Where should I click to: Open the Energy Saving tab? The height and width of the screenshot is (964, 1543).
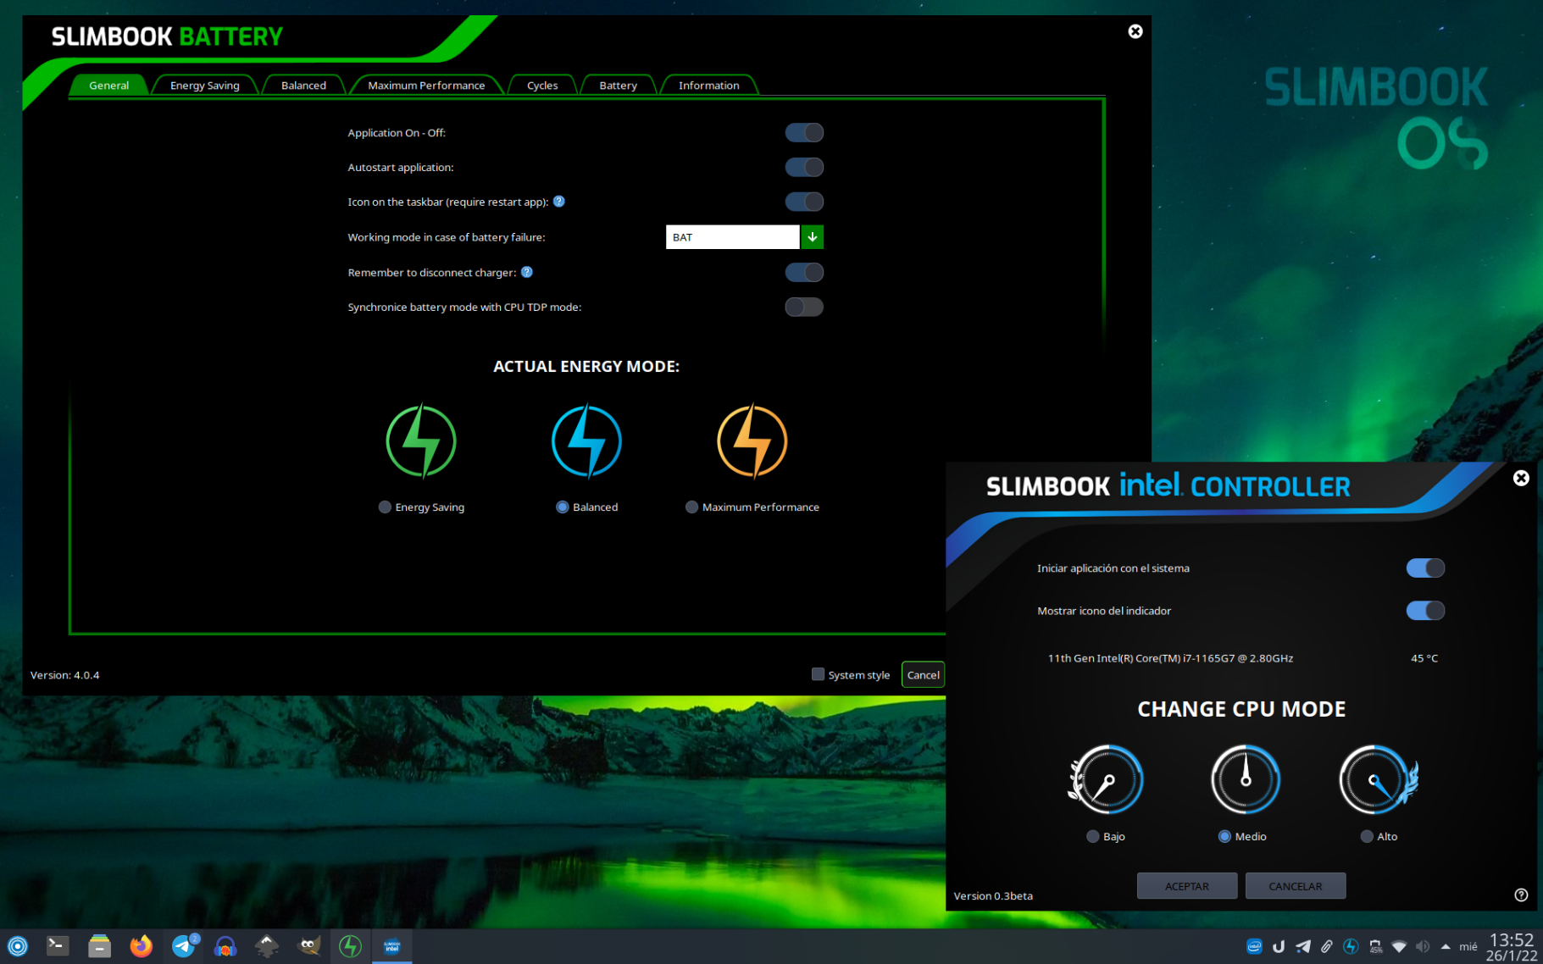204,85
